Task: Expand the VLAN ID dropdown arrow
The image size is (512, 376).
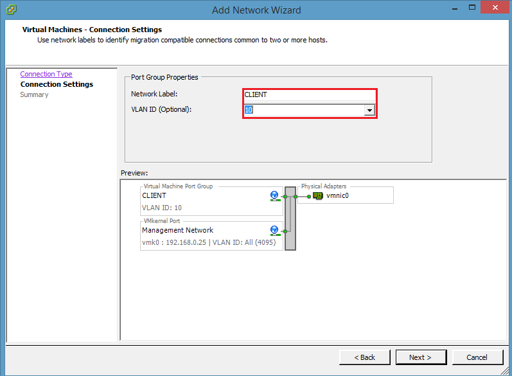Action: coord(369,111)
